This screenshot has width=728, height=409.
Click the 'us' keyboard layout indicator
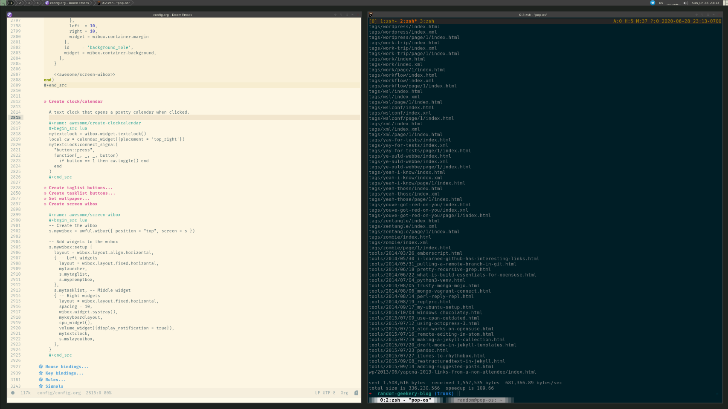tap(661, 3)
